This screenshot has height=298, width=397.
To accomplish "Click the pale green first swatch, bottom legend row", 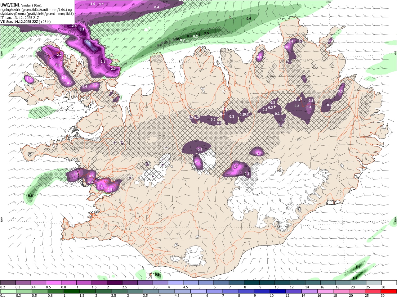I will [x=8, y=291].
